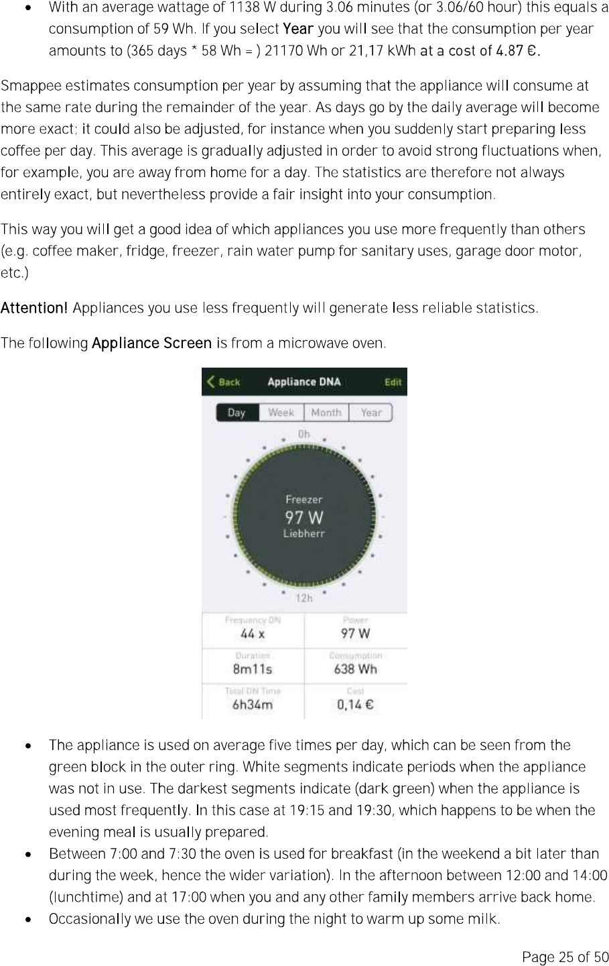Click the Total ON Time 6h34m cell

pyautogui.click(x=253, y=700)
